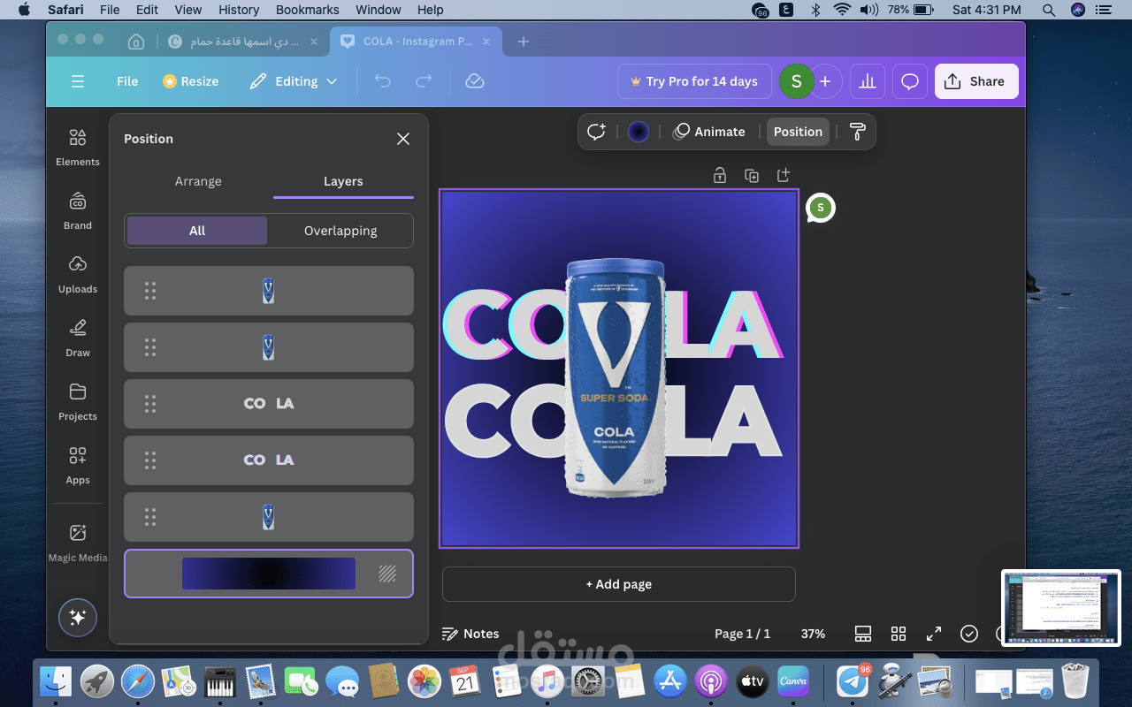This screenshot has height=707, width=1132.
Task: Click the cloud save status icon
Action: (475, 81)
